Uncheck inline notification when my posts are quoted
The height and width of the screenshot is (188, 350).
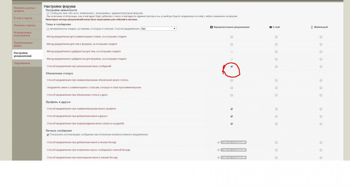click(x=232, y=66)
